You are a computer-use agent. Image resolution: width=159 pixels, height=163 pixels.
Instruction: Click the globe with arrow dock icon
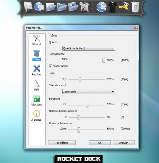click(101, 7)
